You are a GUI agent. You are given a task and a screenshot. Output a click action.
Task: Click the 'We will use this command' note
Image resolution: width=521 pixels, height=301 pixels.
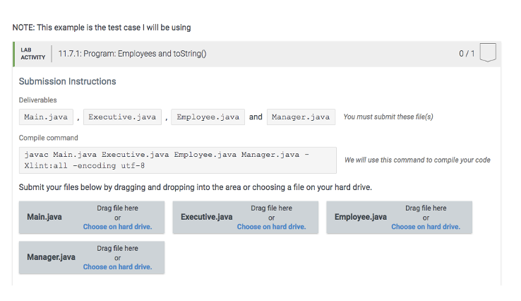(x=417, y=160)
